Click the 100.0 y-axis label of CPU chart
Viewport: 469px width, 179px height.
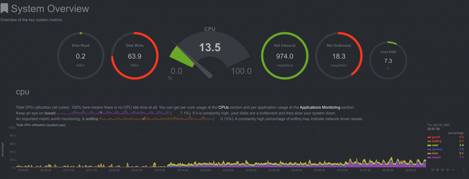tap(12, 127)
